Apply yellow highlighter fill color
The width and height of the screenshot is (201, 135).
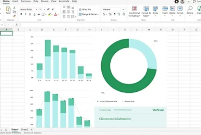point(50,14)
